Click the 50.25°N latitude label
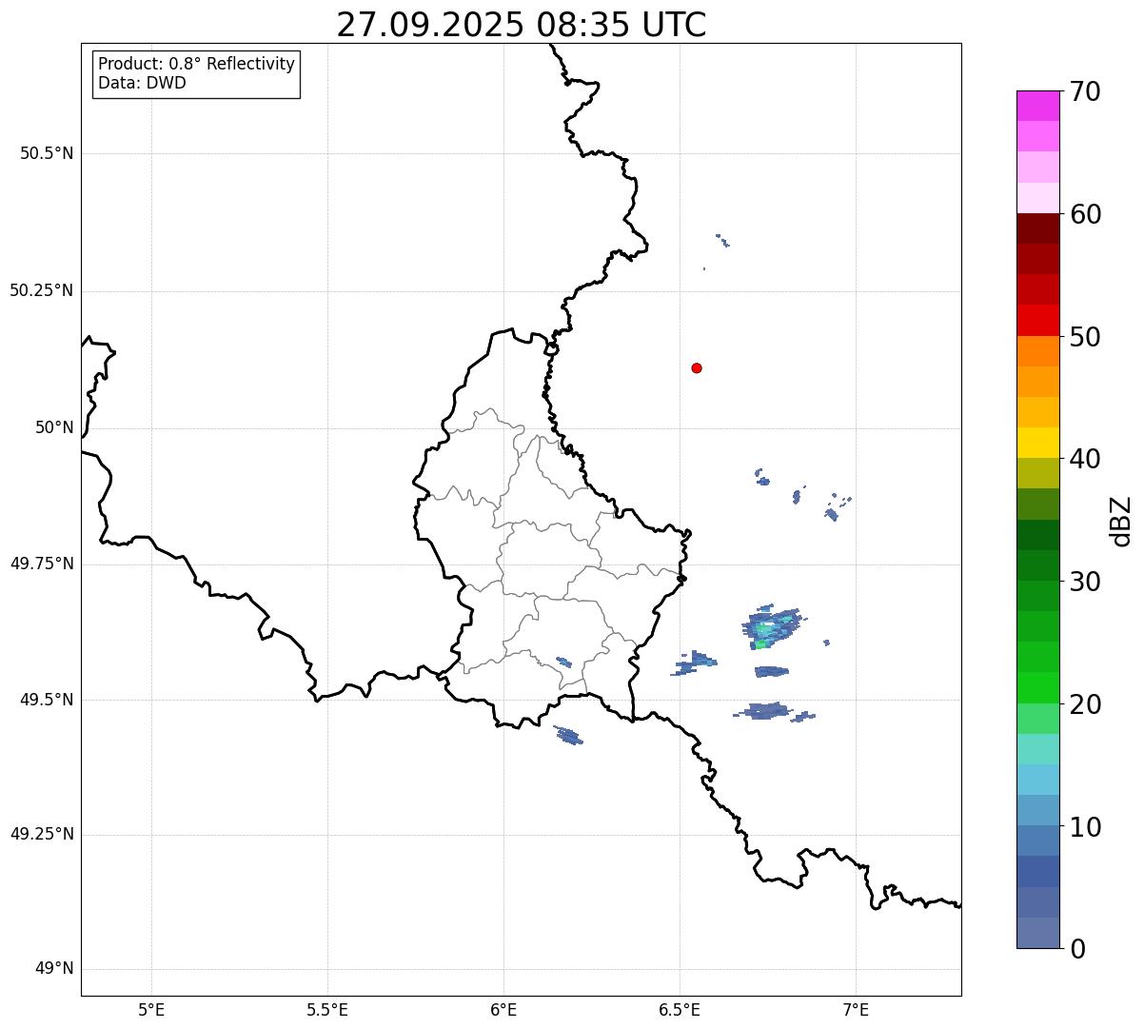 (x=42, y=290)
